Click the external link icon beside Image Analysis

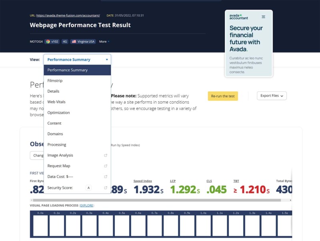[x=106, y=155]
